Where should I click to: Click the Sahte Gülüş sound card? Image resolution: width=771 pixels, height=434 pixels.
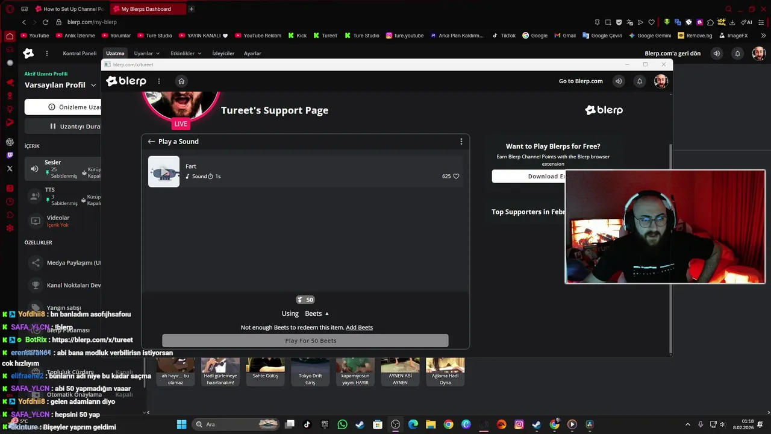click(x=265, y=371)
